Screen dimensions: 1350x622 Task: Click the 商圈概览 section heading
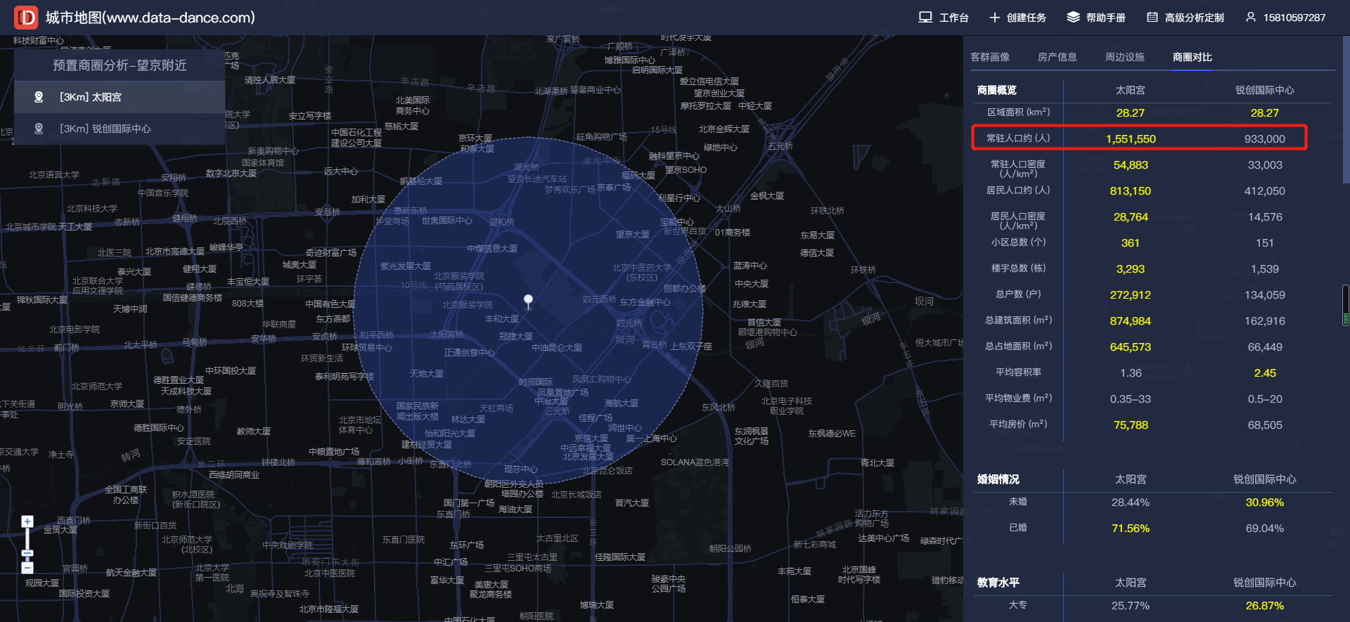(x=997, y=90)
